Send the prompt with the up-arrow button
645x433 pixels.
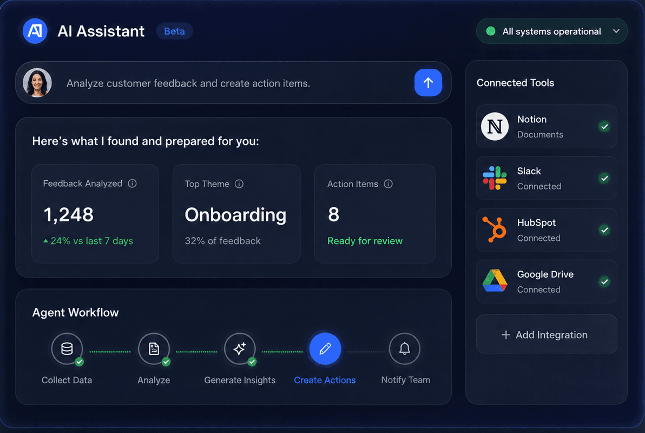(428, 83)
